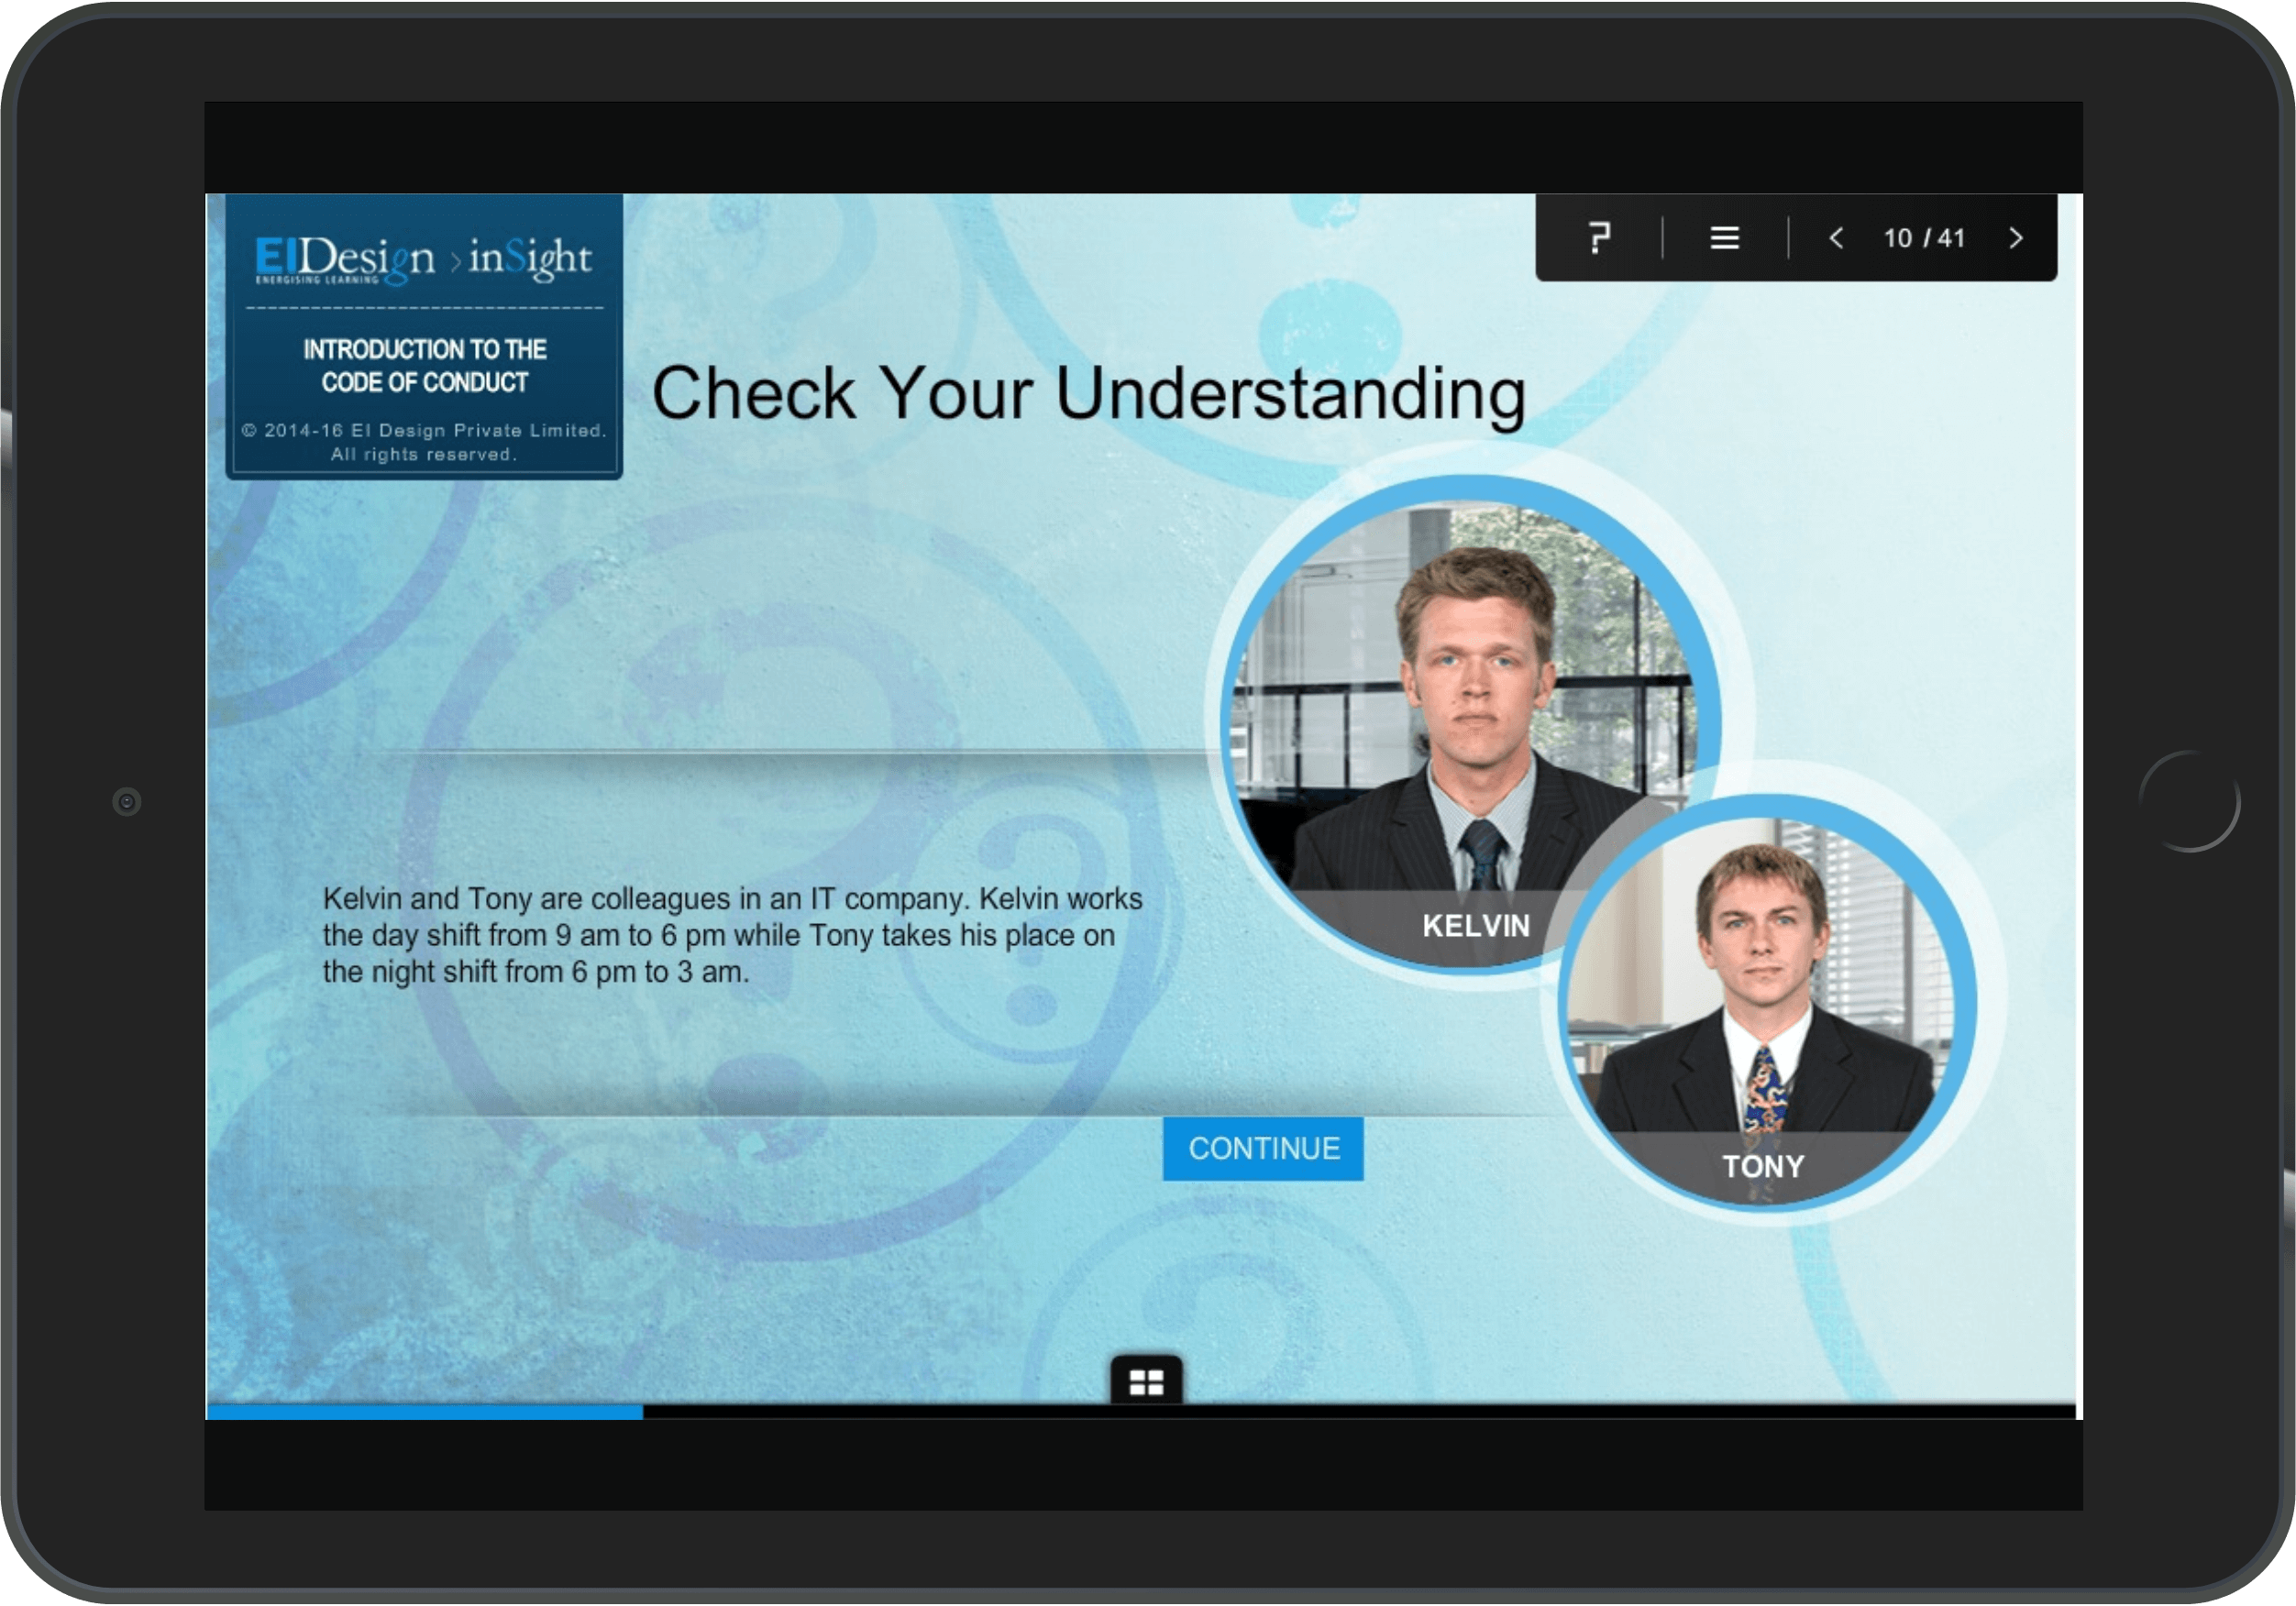Expand the table of contents menu
The image size is (2296, 1606).
1724,238
